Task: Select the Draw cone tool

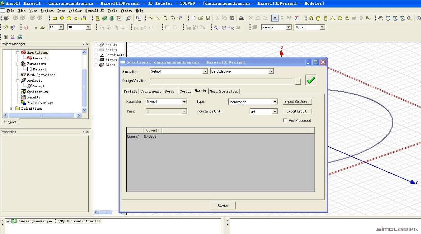Action: [x=333, y=18]
